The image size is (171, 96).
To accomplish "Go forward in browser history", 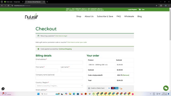I will (x=5, y=6).
